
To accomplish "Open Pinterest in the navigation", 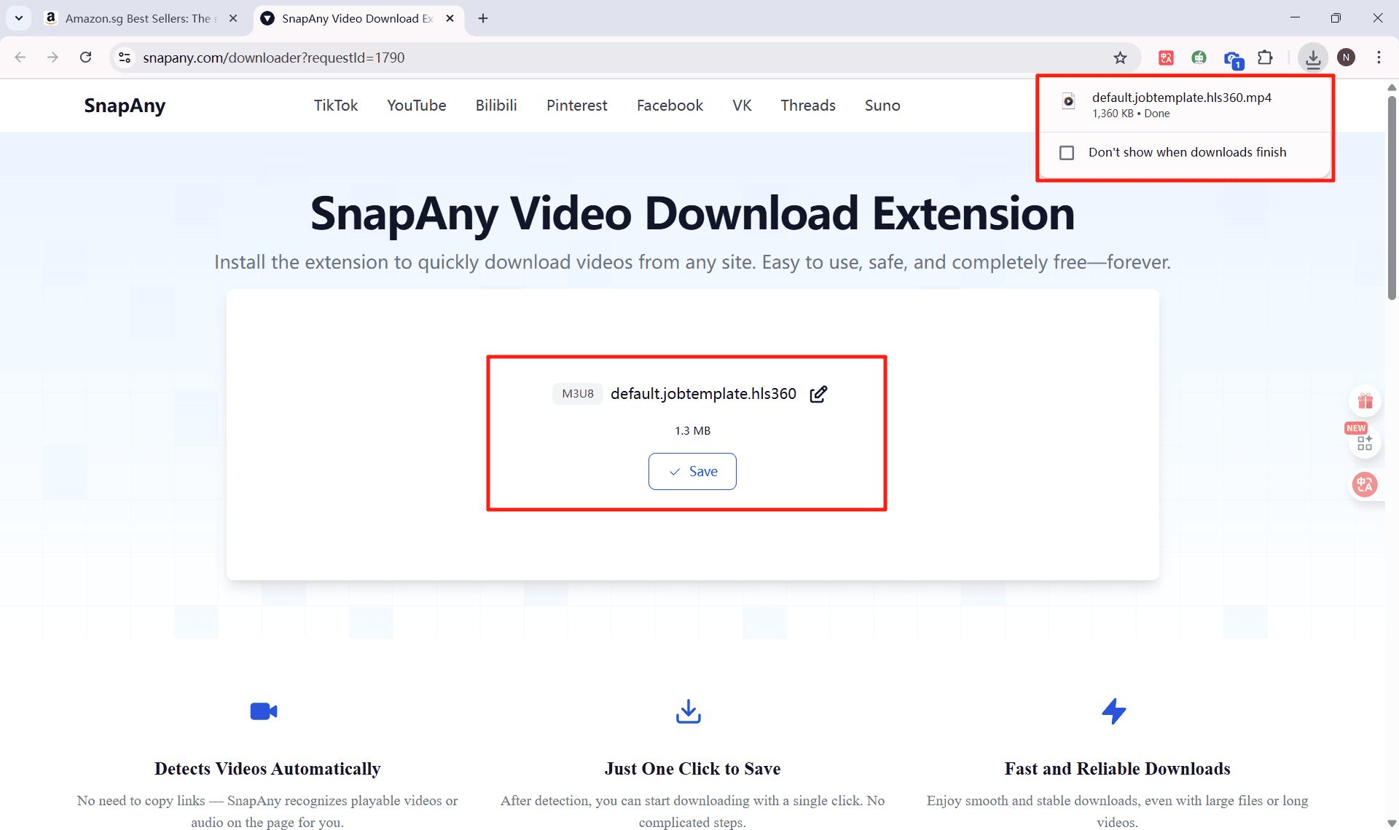I will click(577, 106).
